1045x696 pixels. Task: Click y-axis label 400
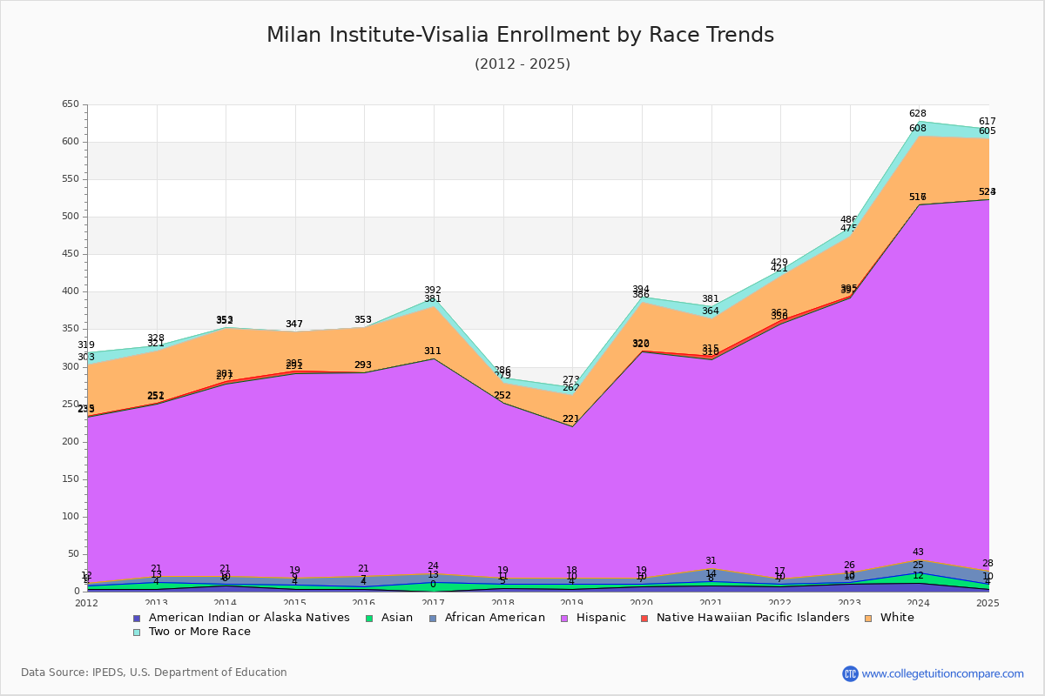click(71, 291)
